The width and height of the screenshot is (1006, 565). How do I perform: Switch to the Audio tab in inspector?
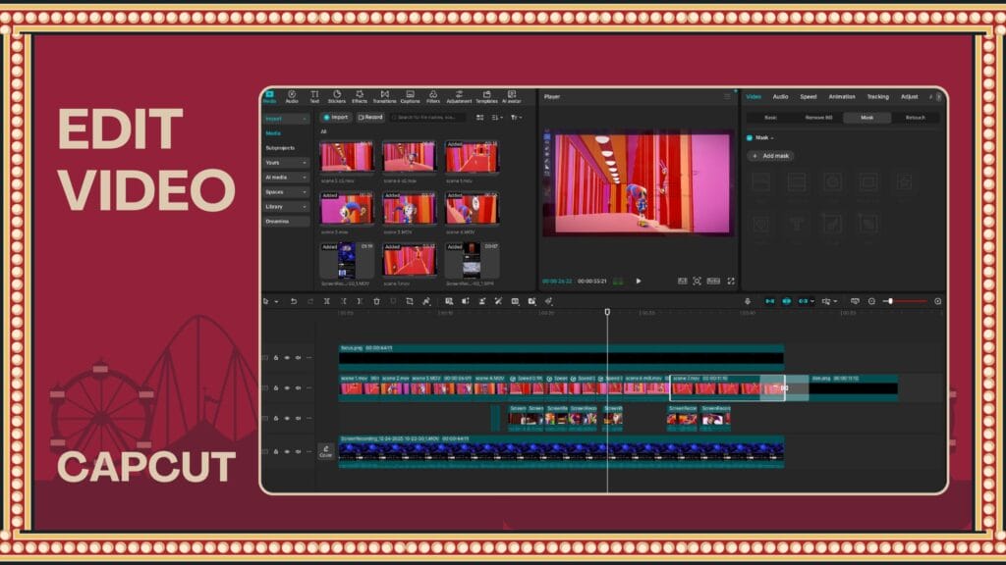coord(780,97)
